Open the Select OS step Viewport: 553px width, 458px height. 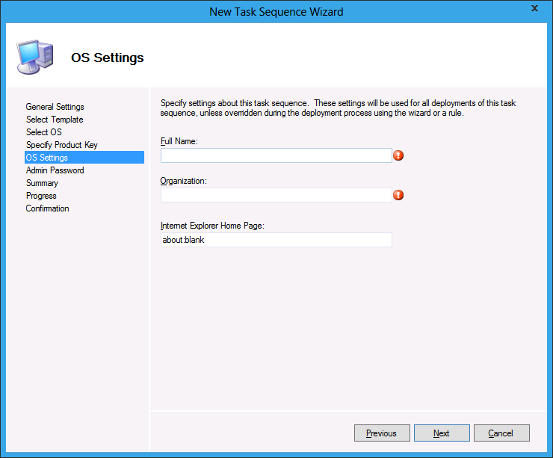pyautogui.click(x=44, y=132)
